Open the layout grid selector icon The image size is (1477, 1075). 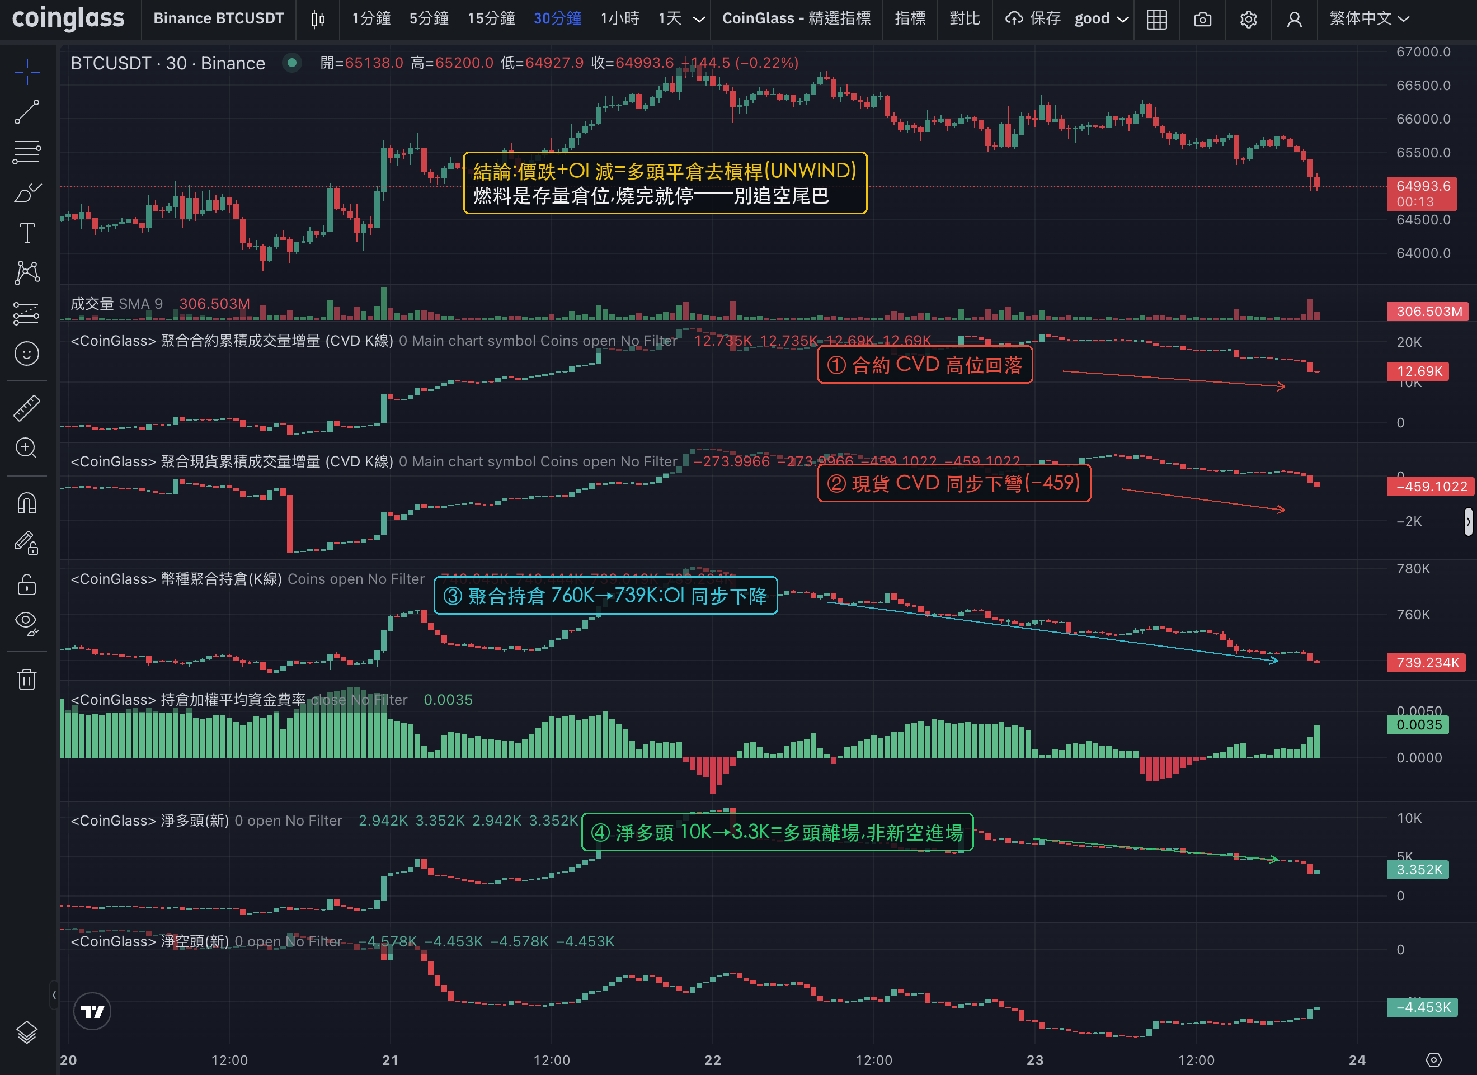coord(1156,19)
